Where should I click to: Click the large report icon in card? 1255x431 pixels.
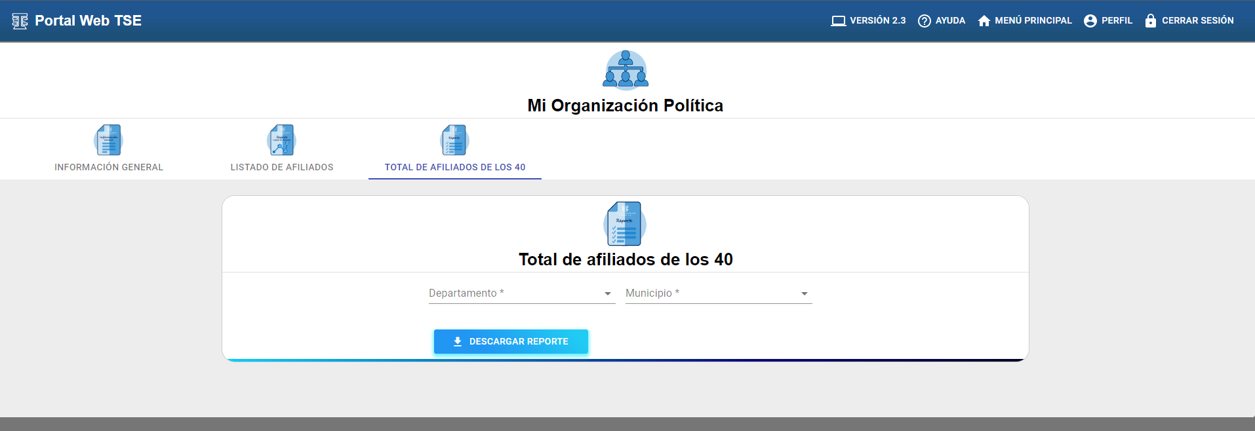point(625,224)
